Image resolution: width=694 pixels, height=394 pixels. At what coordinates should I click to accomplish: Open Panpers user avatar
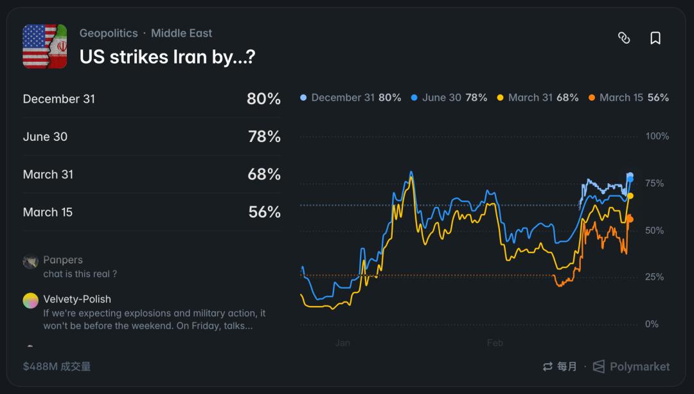(x=30, y=262)
